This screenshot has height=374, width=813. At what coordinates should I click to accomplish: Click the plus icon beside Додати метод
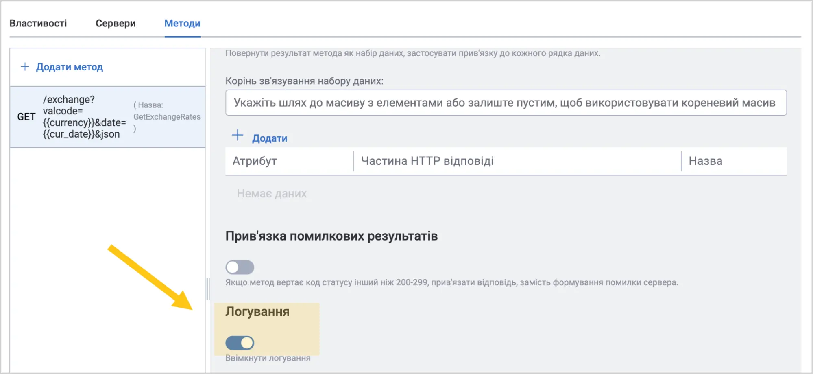pos(25,67)
